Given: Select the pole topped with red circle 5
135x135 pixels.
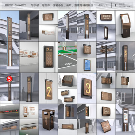Looking at the screenshot, I should tap(10, 88).
